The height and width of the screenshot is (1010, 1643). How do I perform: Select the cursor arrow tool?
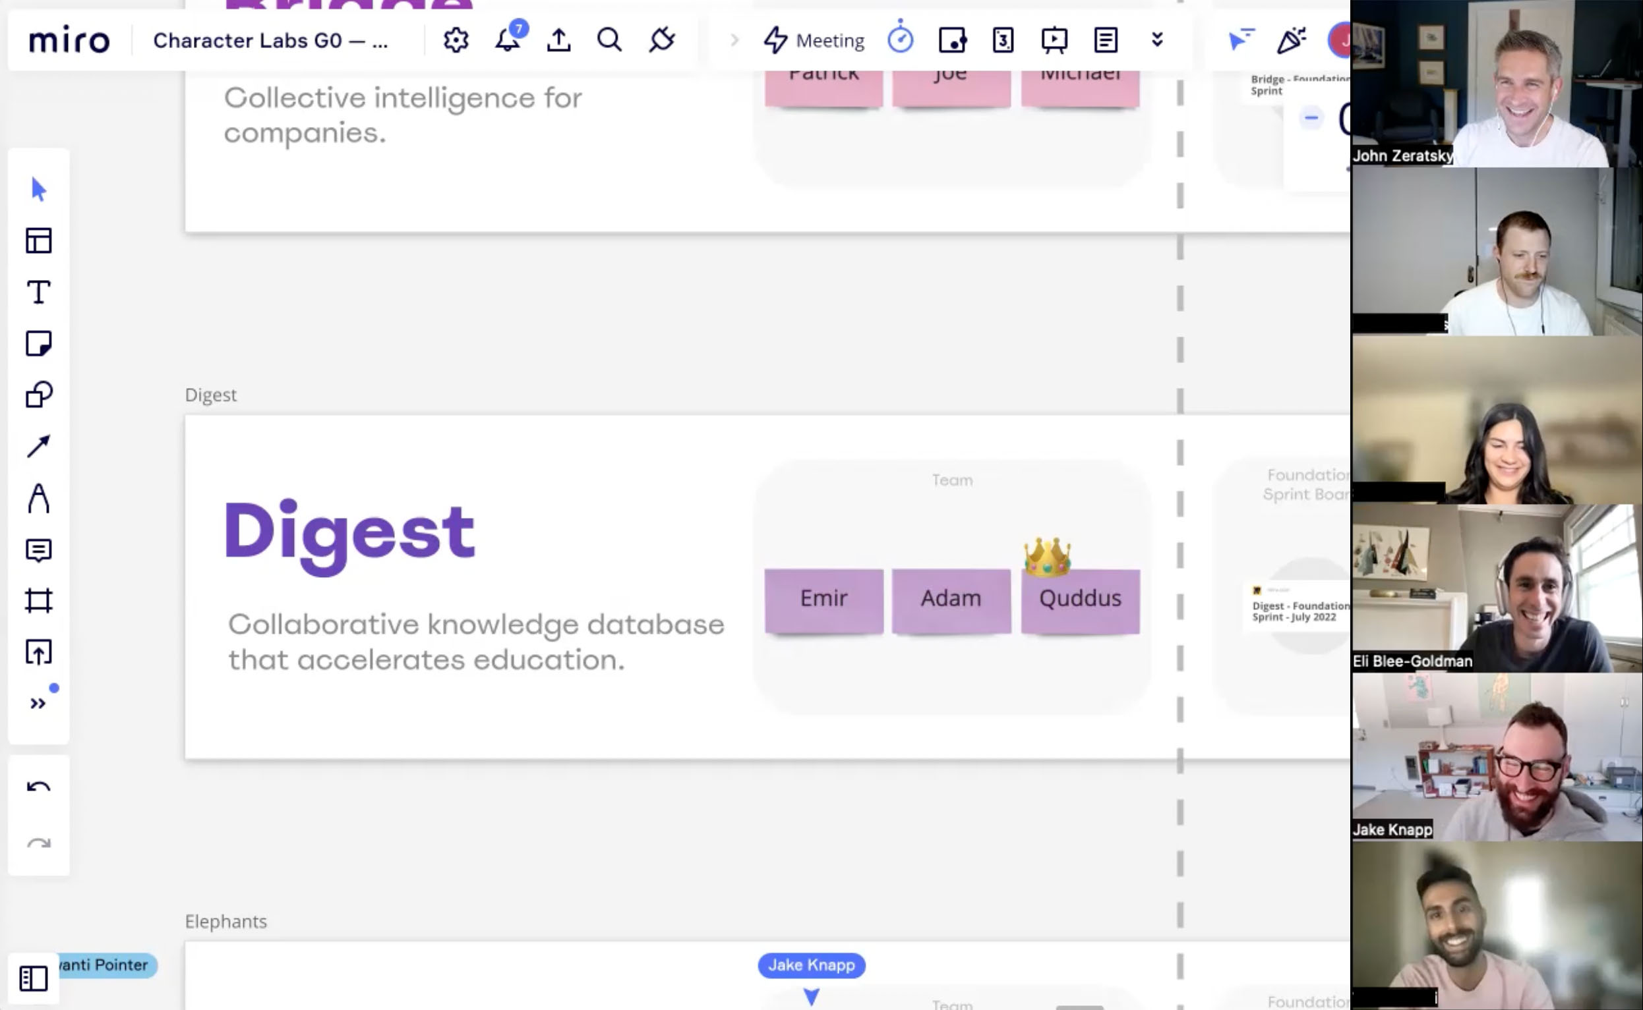click(x=39, y=190)
